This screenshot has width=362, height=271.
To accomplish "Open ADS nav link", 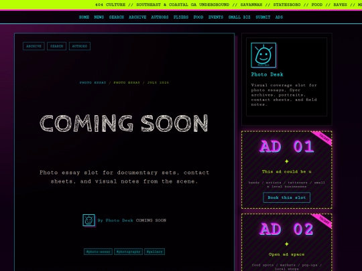I will pyautogui.click(x=279, y=17).
